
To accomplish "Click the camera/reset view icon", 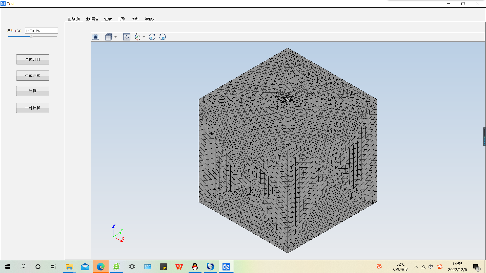I will pos(95,37).
